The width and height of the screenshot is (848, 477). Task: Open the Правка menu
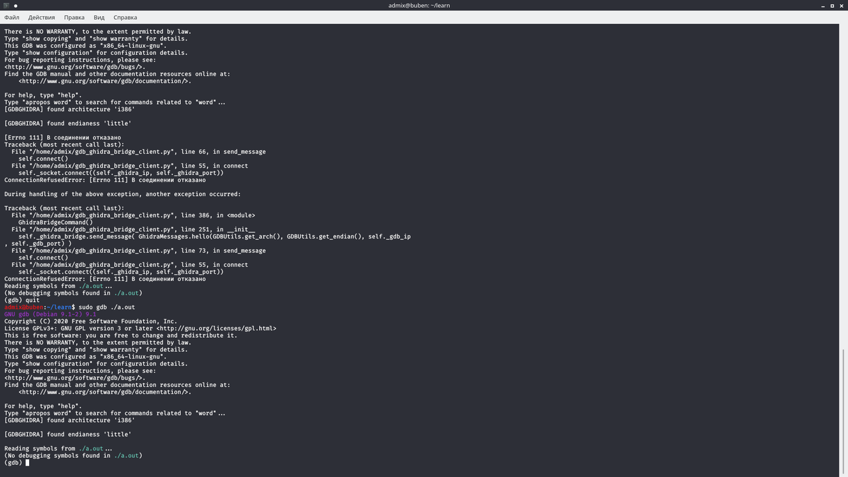[74, 17]
